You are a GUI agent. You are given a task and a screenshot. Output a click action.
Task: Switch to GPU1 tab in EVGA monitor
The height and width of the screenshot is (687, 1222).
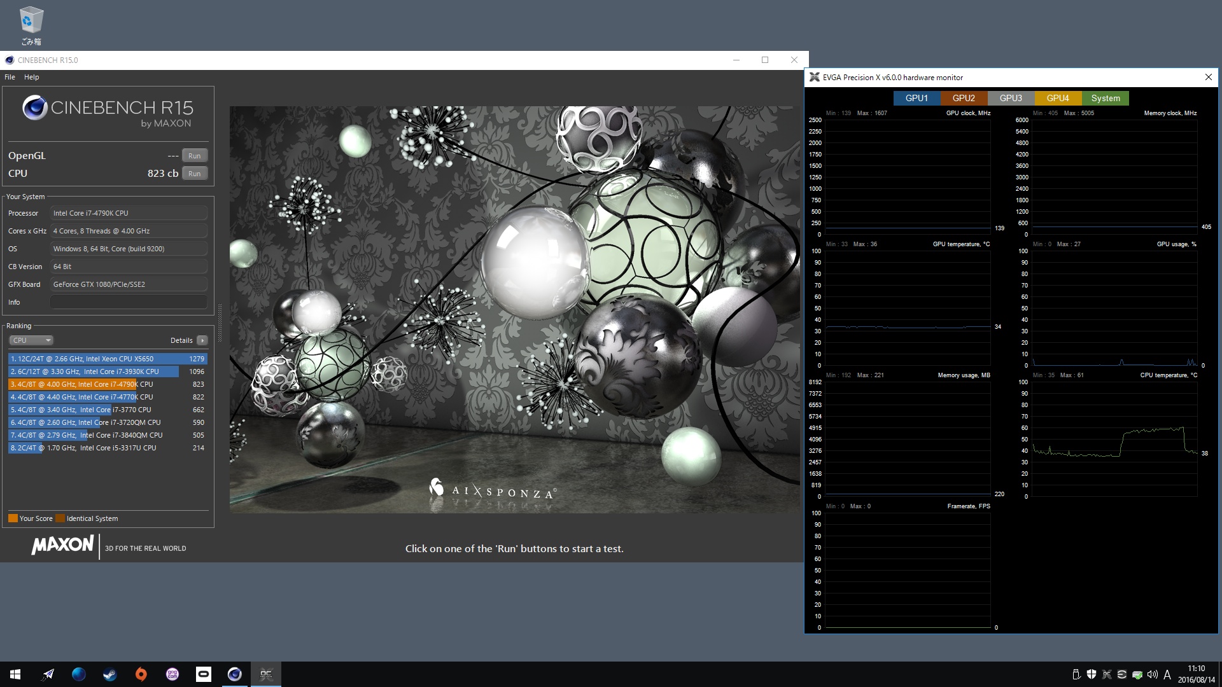click(916, 98)
